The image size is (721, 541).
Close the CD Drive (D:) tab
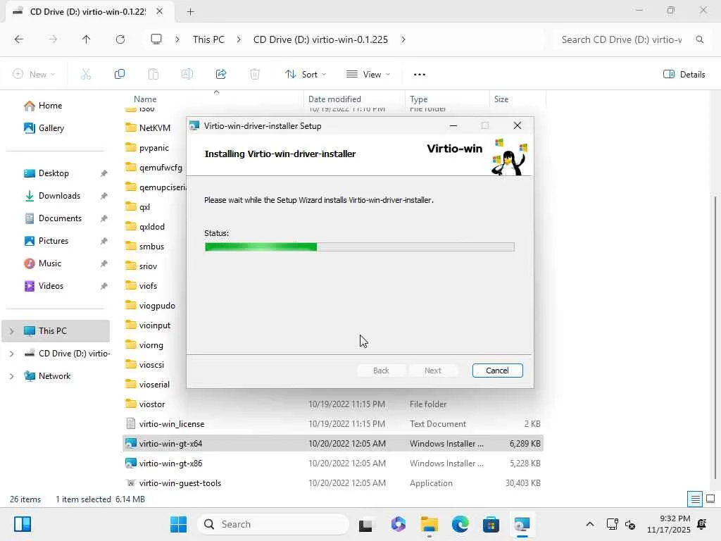tap(160, 11)
